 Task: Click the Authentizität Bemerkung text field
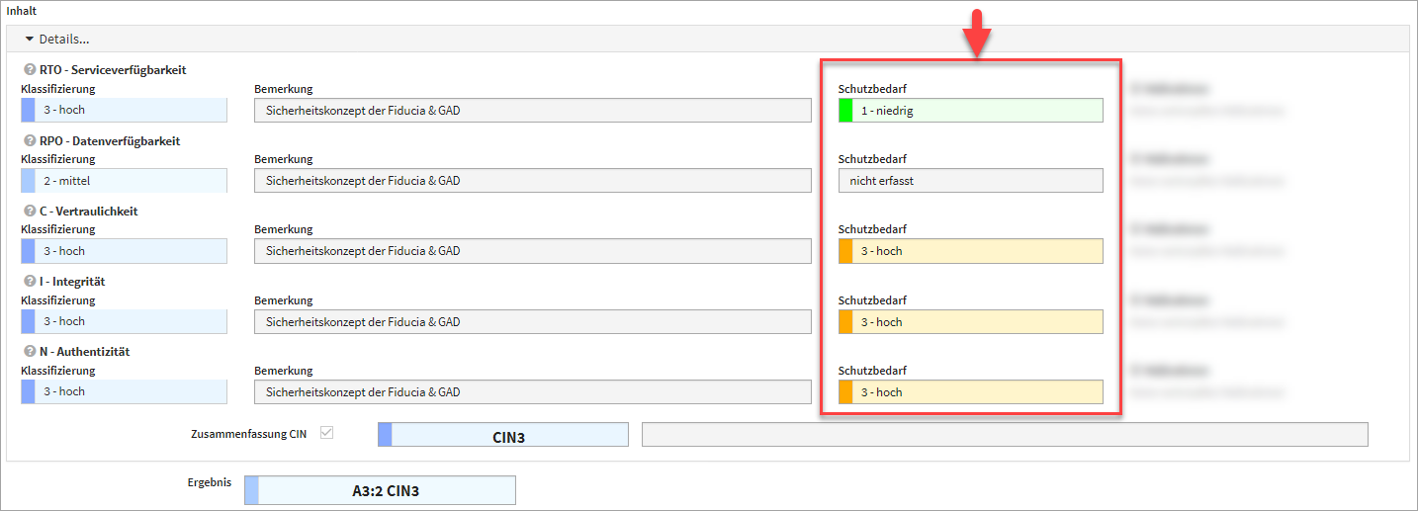point(532,392)
